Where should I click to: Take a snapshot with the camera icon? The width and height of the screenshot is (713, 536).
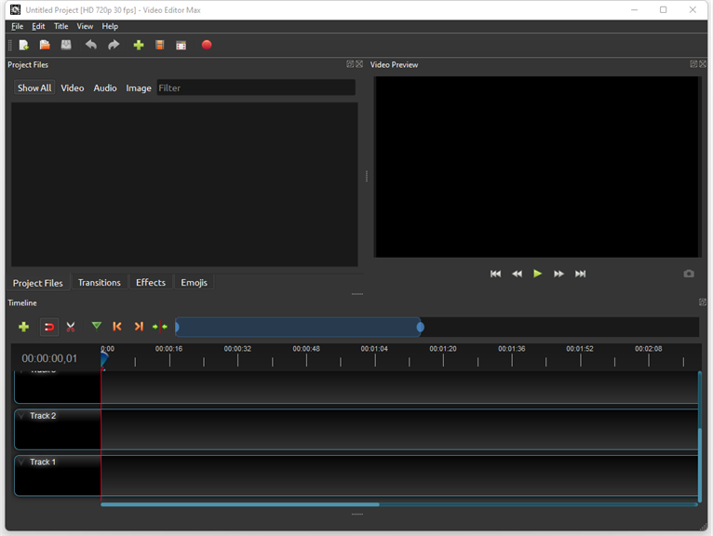(689, 274)
